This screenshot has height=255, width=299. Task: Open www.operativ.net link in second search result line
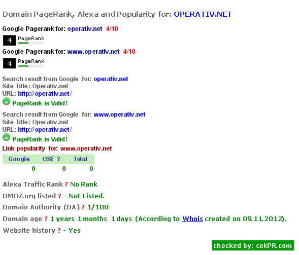(120, 115)
